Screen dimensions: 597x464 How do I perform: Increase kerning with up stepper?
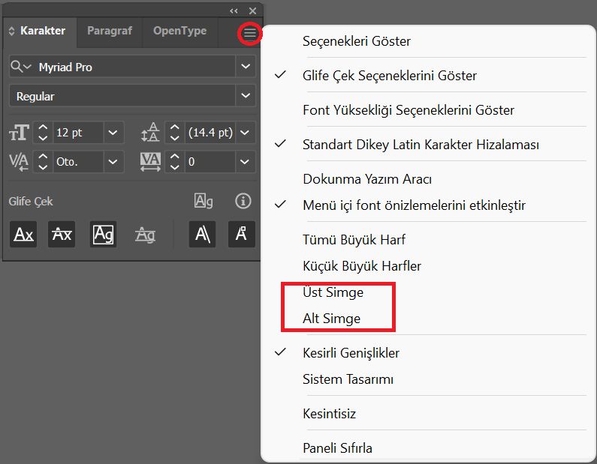point(43,157)
